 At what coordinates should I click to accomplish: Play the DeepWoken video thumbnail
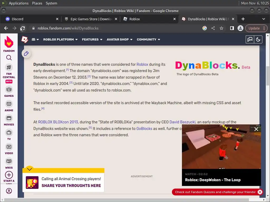click(221, 147)
